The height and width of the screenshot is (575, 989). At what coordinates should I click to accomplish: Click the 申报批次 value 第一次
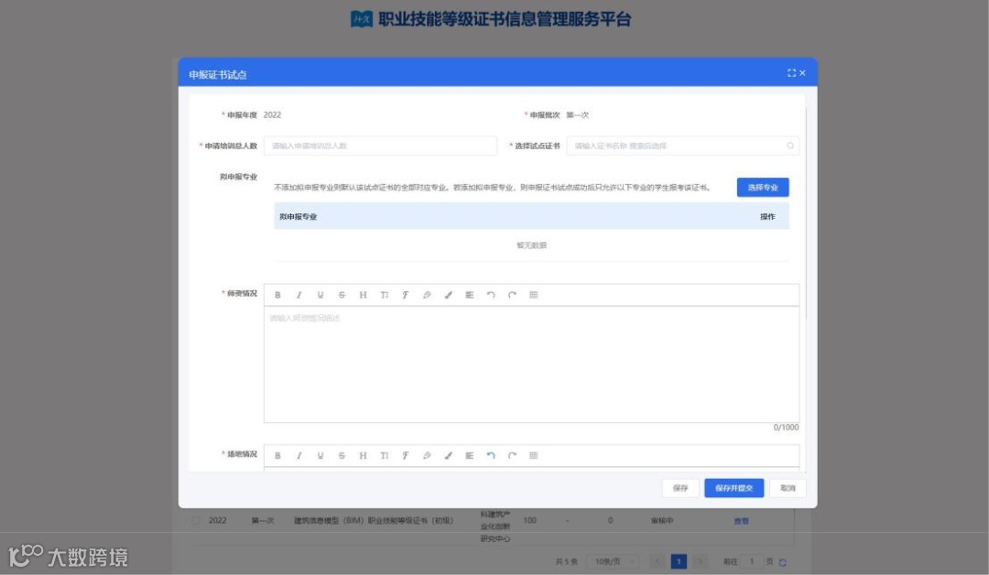[577, 114]
